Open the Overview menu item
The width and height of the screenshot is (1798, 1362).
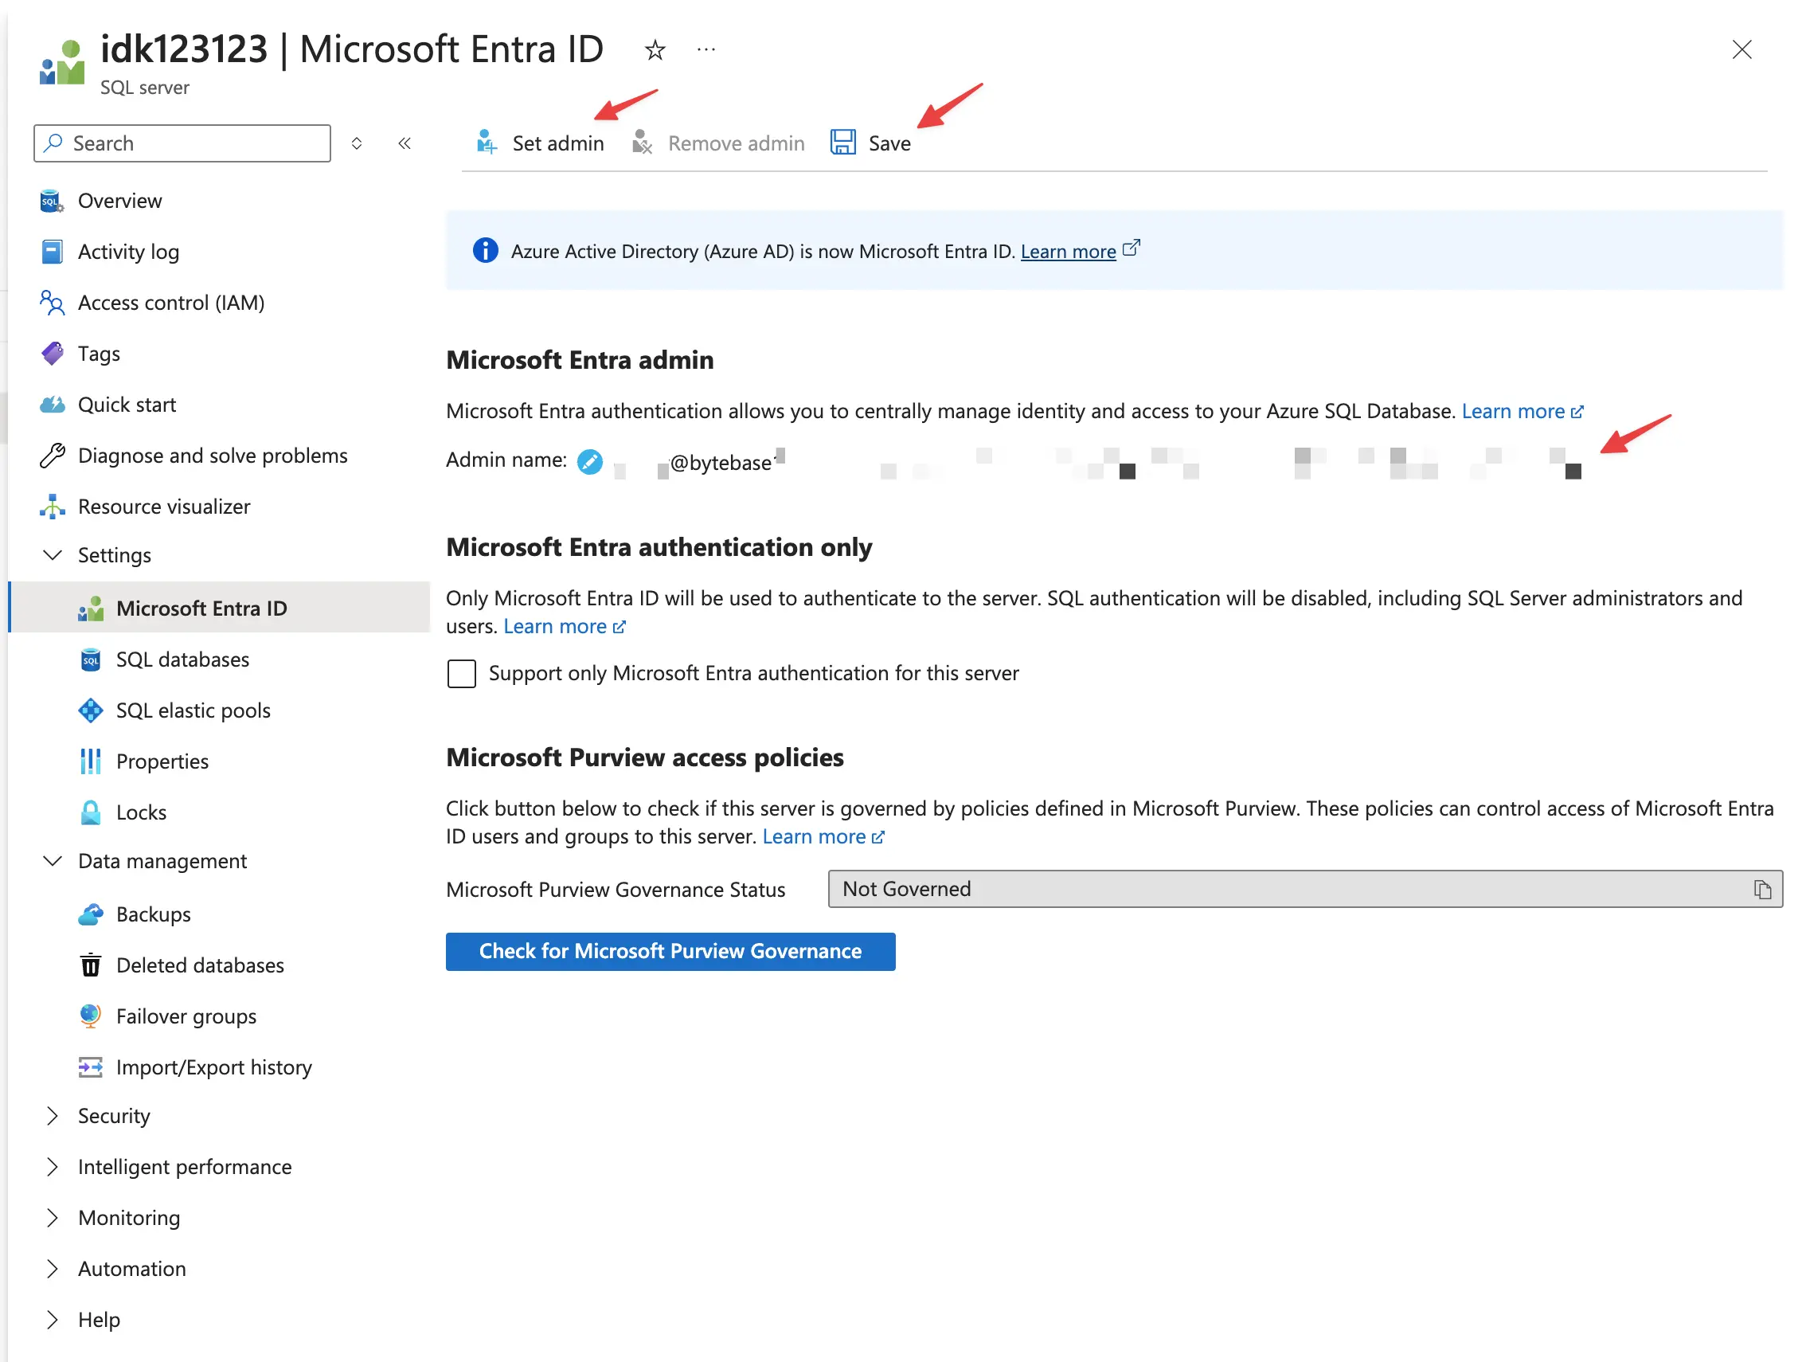(119, 201)
